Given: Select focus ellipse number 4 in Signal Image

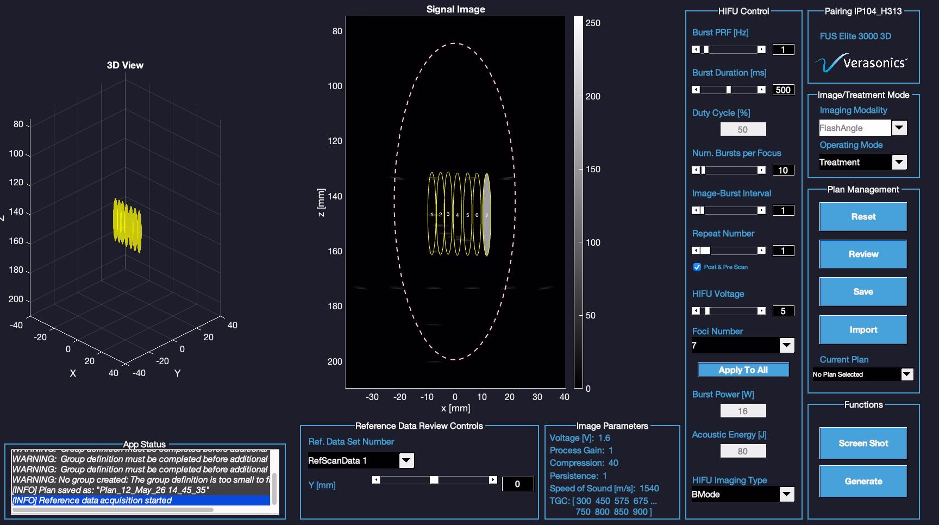Looking at the screenshot, I should point(457,215).
